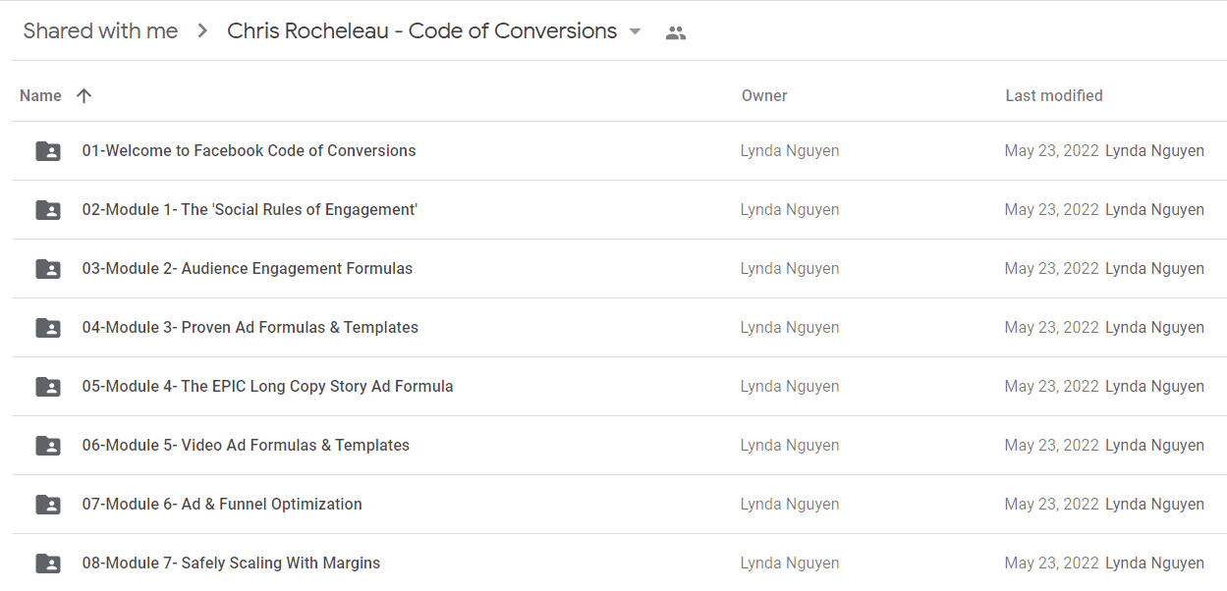This screenshot has height=591, width=1227.
Task: Select 04-Module 3- Proven Ad Formulas & Templates
Action: coord(250,327)
